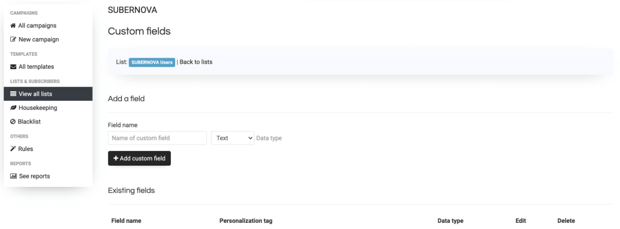This screenshot has height=229, width=620.
Task: Click the Add a field heading
Action: click(x=126, y=98)
